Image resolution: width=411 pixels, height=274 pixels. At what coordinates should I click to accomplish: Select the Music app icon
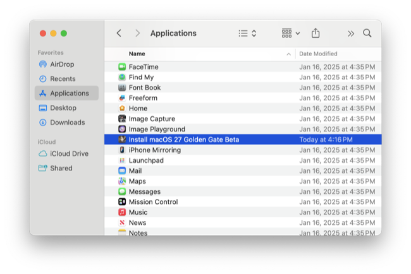pyautogui.click(x=122, y=212)
